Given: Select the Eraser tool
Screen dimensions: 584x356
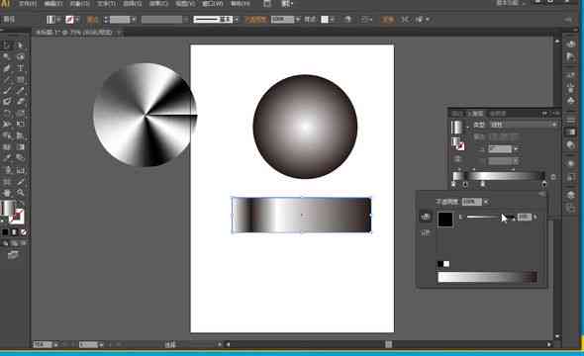Looking at the screenshot, I should [x=20, y=102].
